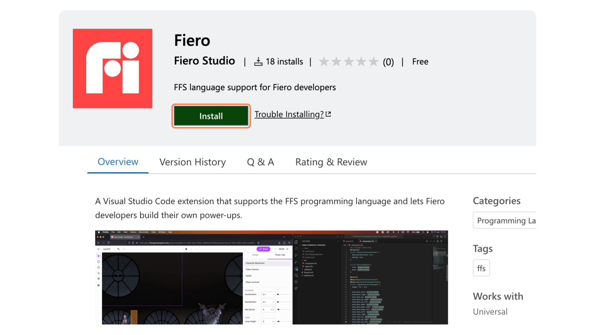
Task: Select the Overview tab
Action: (x=118, y=162)
